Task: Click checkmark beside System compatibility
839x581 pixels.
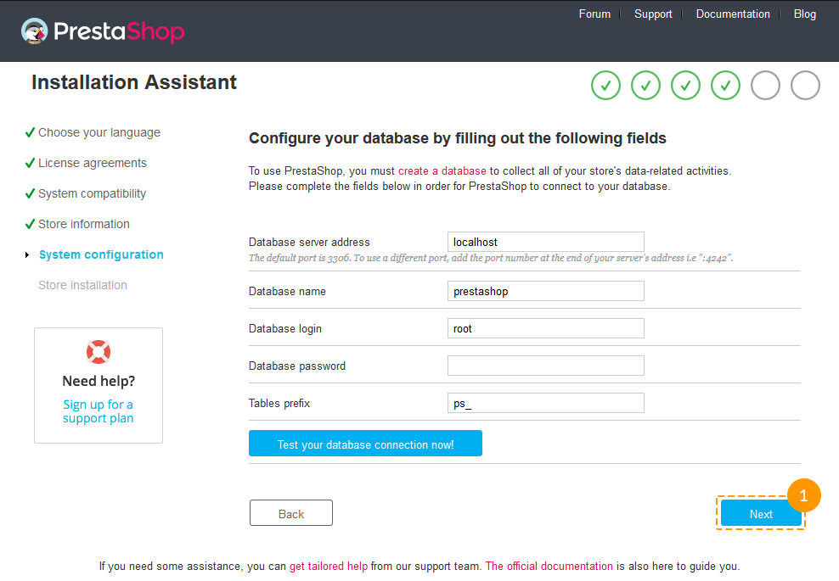Action: click(30, 193)
